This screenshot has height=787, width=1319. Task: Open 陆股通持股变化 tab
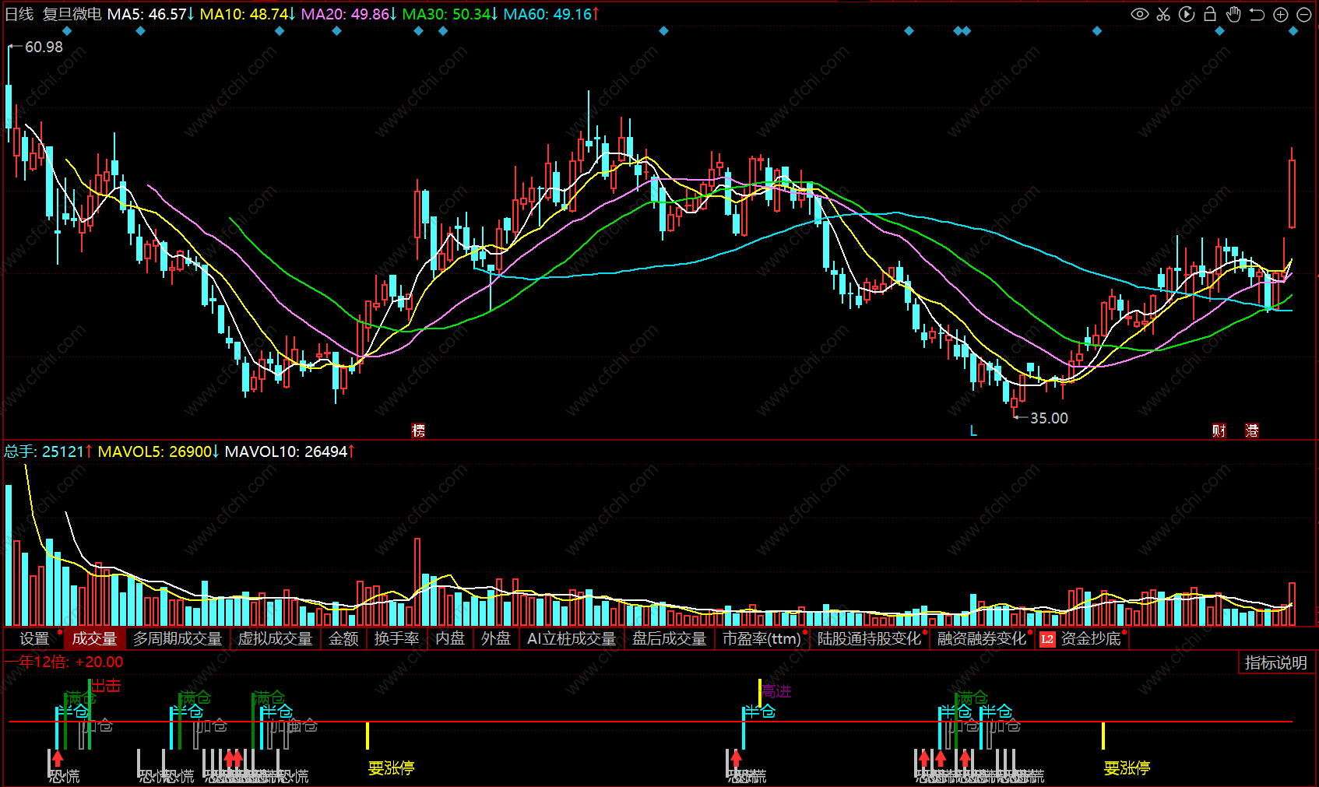[869, 638]
